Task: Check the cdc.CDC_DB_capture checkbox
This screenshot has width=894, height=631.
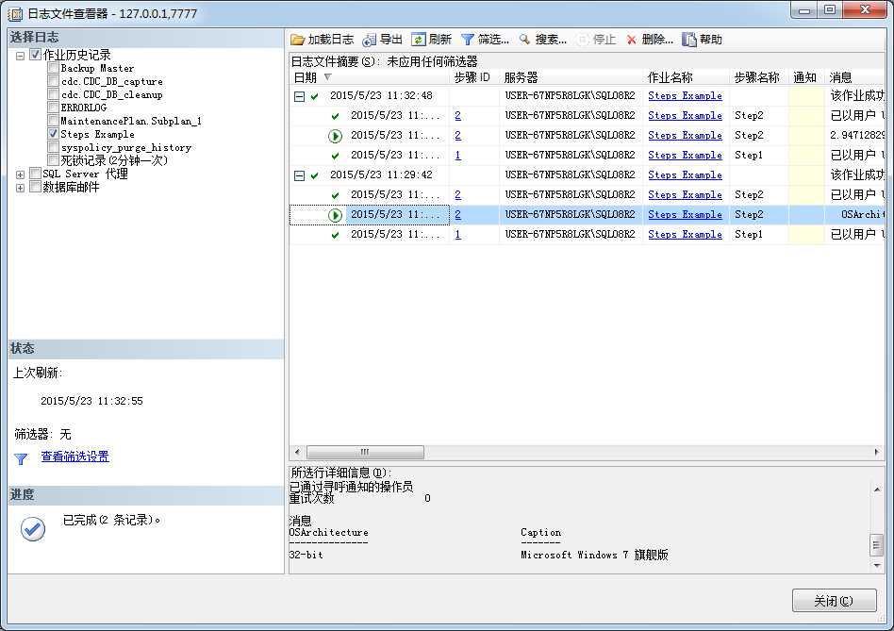Action: 53,81
